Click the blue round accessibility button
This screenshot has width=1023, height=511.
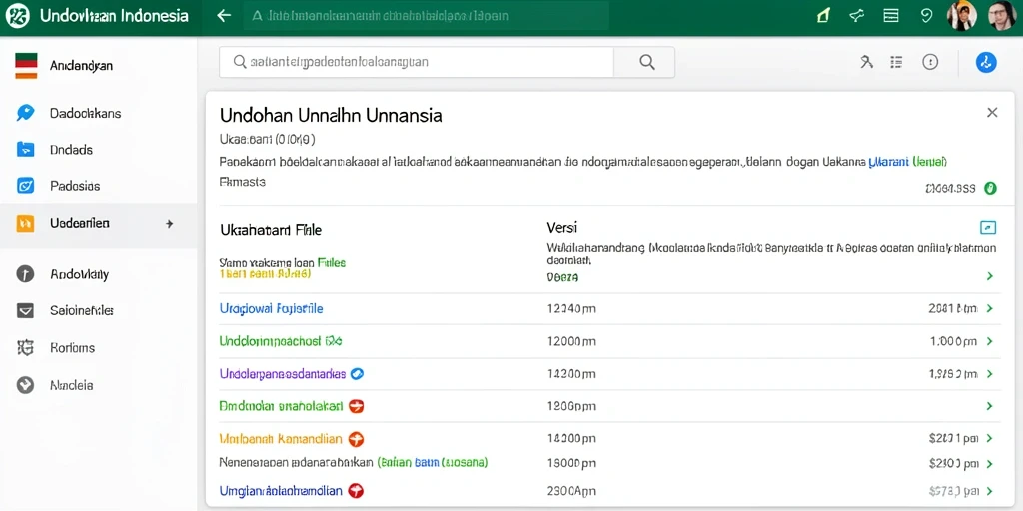pyautogui.click(x=986, y=62)
